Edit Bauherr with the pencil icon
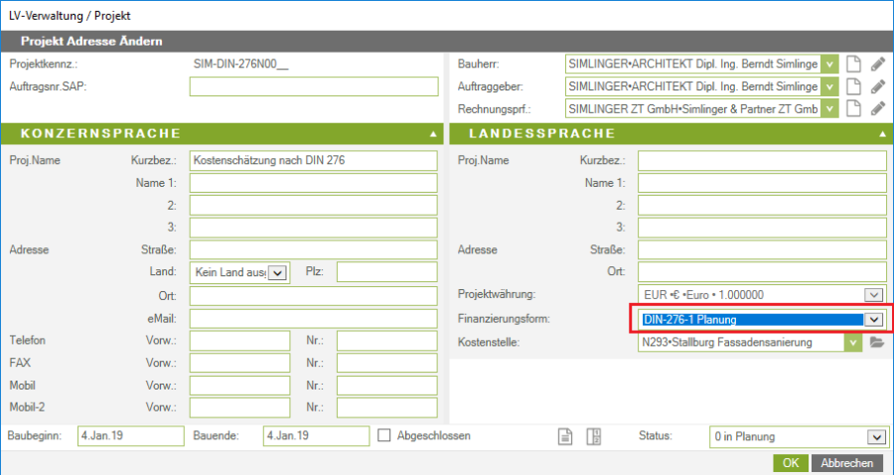This screenshot has width=894, height=475. tap(877, 64)
